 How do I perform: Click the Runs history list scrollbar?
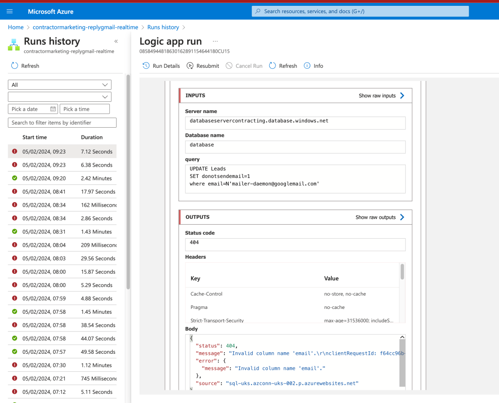(128, 182)
